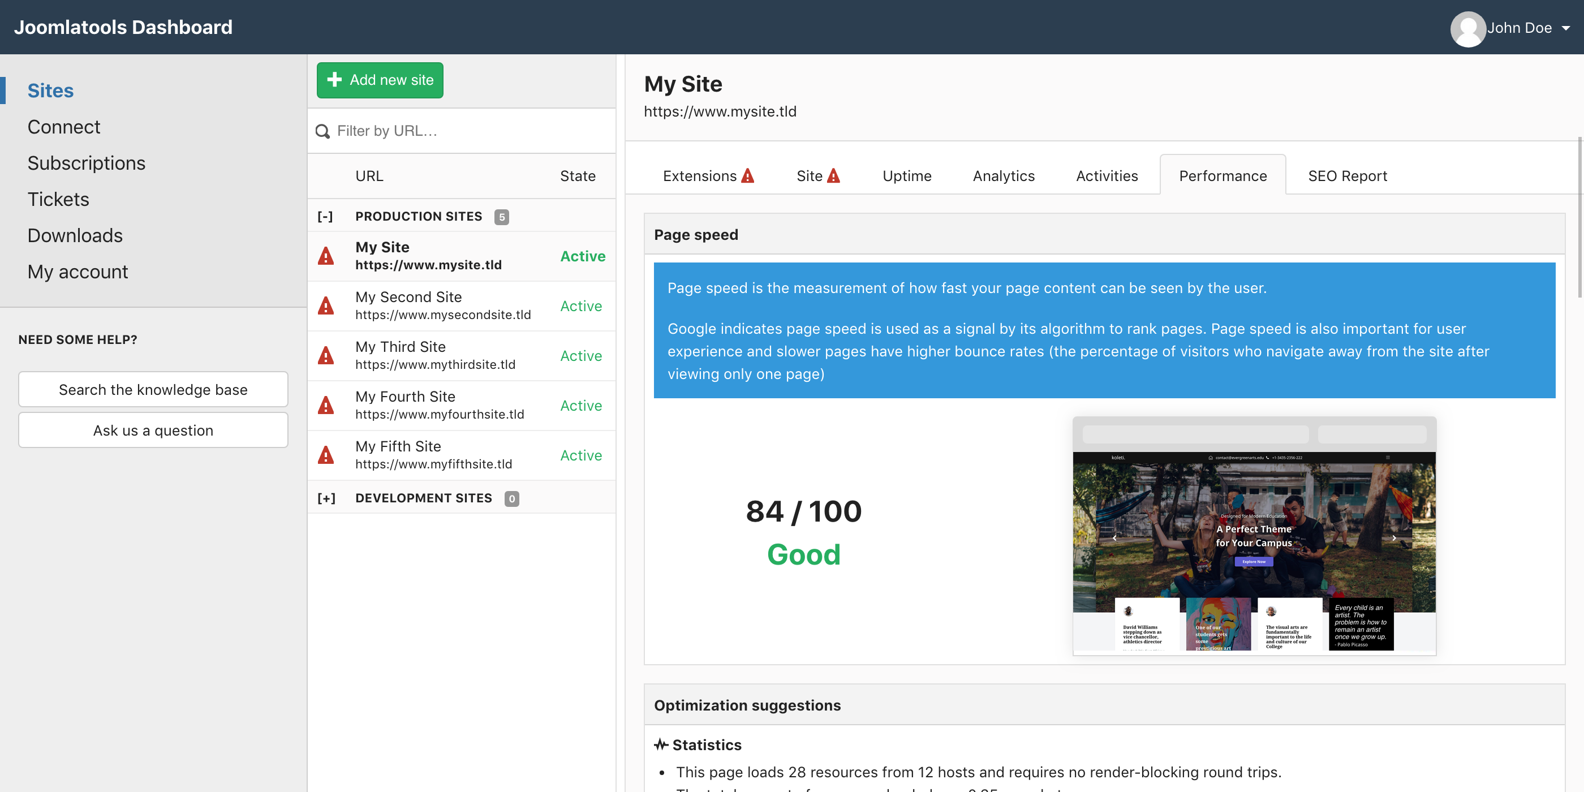The width and height of the screenshot is (1584, 792).
Task: Click warning icon on Extensions tab
Action: (x=748, y=176)
